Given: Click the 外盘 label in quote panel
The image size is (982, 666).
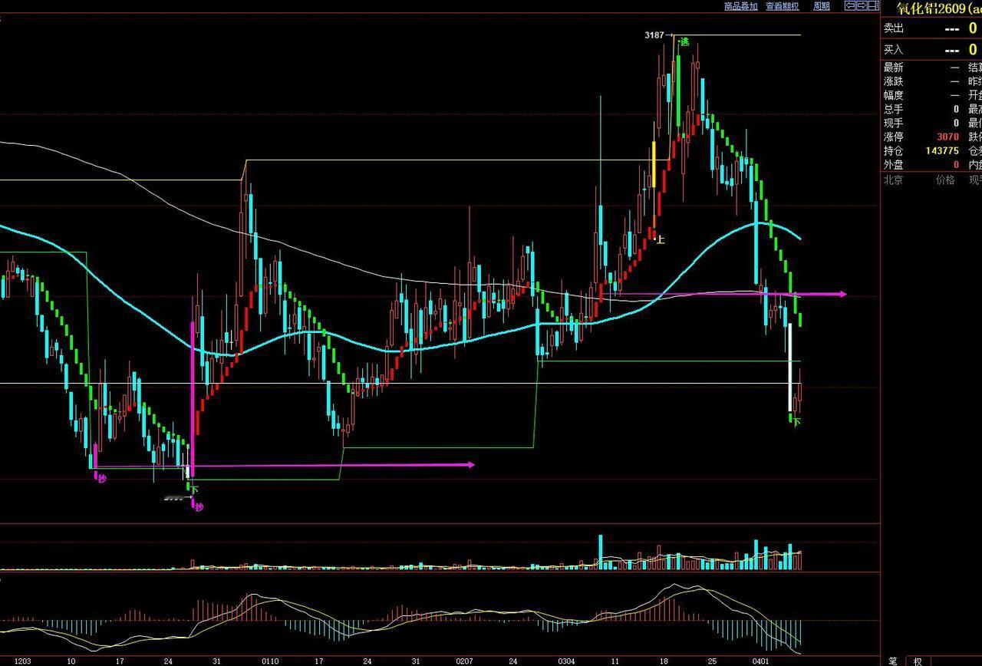Looking at the screenshot, I should click(894, 164).
